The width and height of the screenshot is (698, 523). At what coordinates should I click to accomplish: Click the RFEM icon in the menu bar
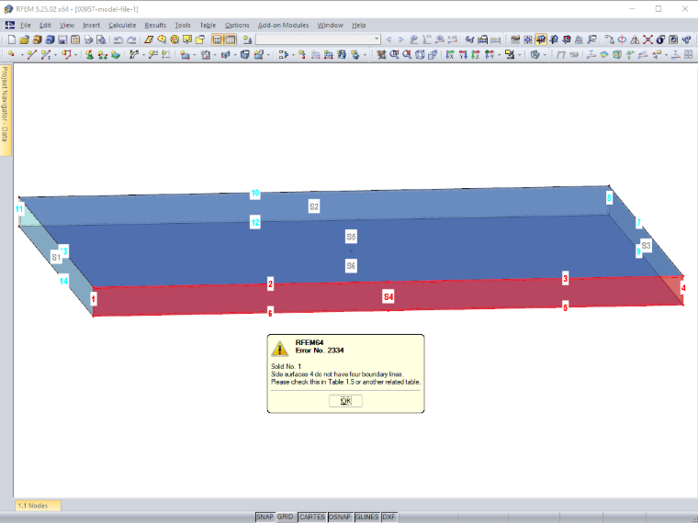(9, 26)
